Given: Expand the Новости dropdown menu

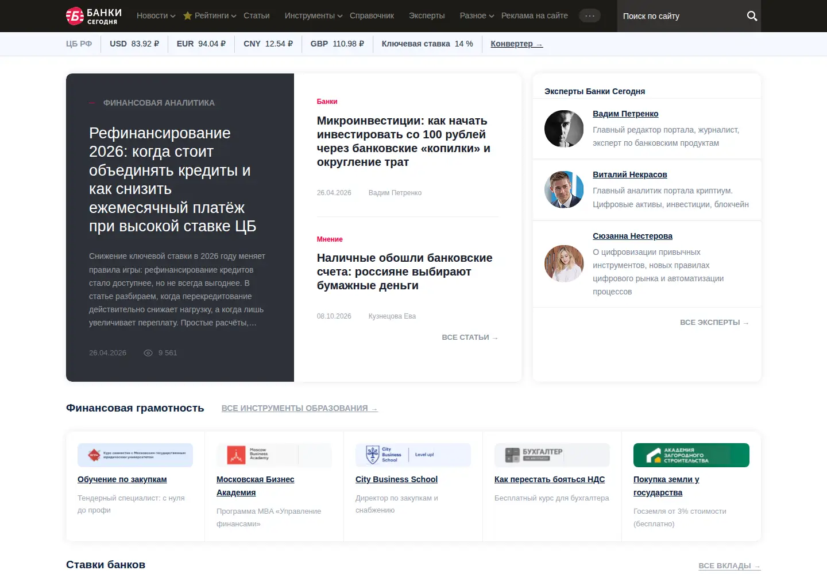Looking at the screenshot, I should [156, 15].
